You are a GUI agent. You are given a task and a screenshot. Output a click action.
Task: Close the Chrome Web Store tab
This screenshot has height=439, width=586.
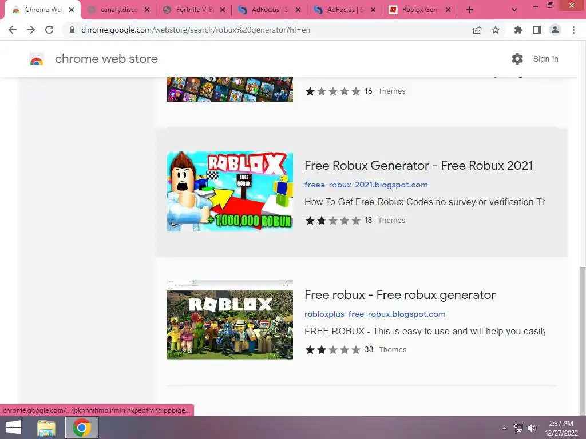[72, 10]
